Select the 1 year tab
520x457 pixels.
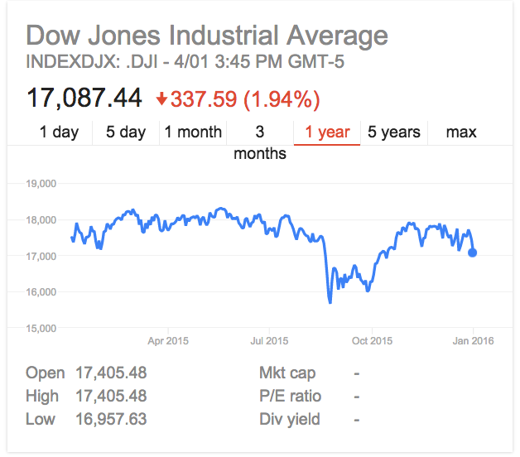pyautogui.click(x=327, y=132)
